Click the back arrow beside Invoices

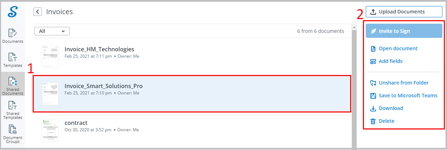(38, 12)
